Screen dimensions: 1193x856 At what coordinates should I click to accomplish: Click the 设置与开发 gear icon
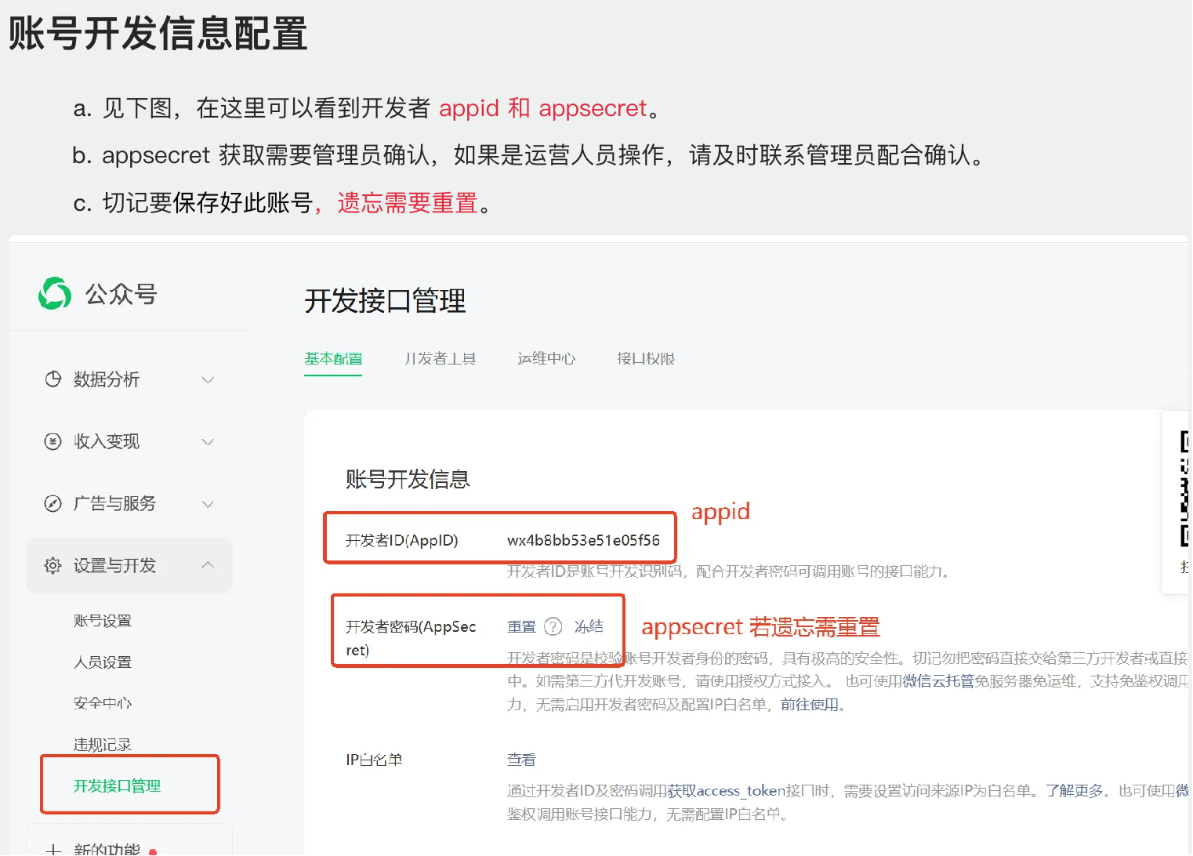point(53,565)
